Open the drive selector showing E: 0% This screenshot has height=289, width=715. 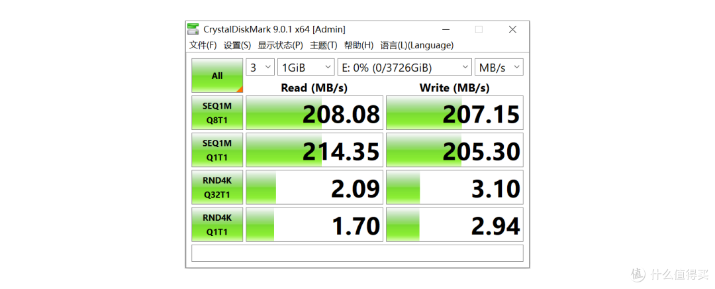pyautogui.click(x=405, y=68)
